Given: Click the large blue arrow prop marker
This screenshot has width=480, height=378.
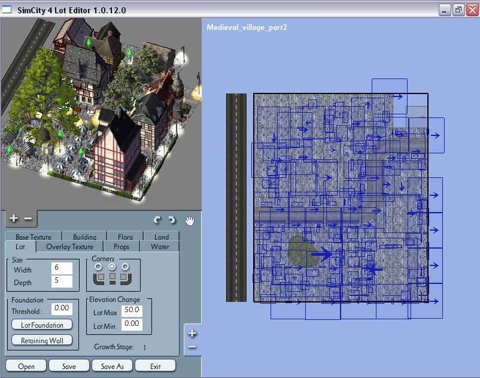Looking at the screenshot, I should (x=322, y=254).
